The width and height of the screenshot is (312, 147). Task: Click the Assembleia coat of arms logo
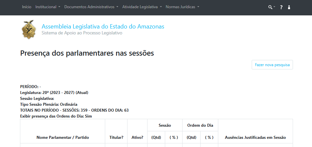pyautogui.click(x=29, y=29)
